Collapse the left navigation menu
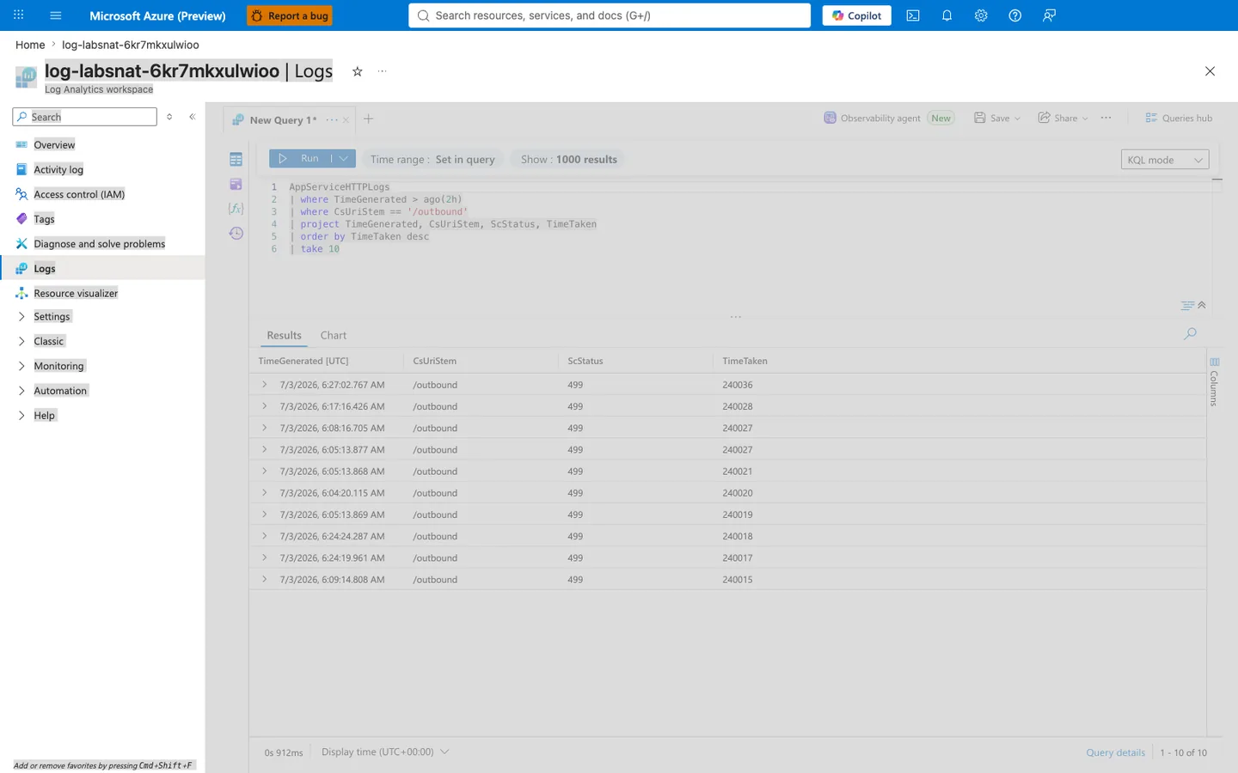The width and height of the screenshot is (1238, 773). (192, 117)
